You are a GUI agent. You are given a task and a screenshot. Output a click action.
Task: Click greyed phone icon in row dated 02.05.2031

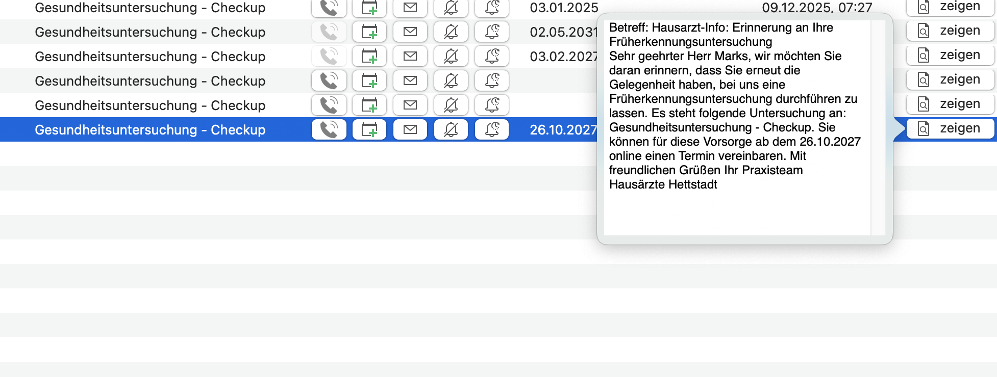[x=329, y=32]
